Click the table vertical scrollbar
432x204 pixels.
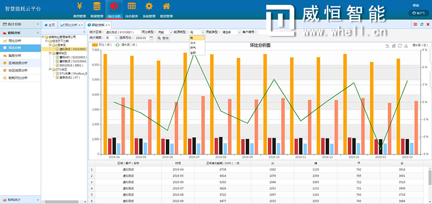[430, 178]
